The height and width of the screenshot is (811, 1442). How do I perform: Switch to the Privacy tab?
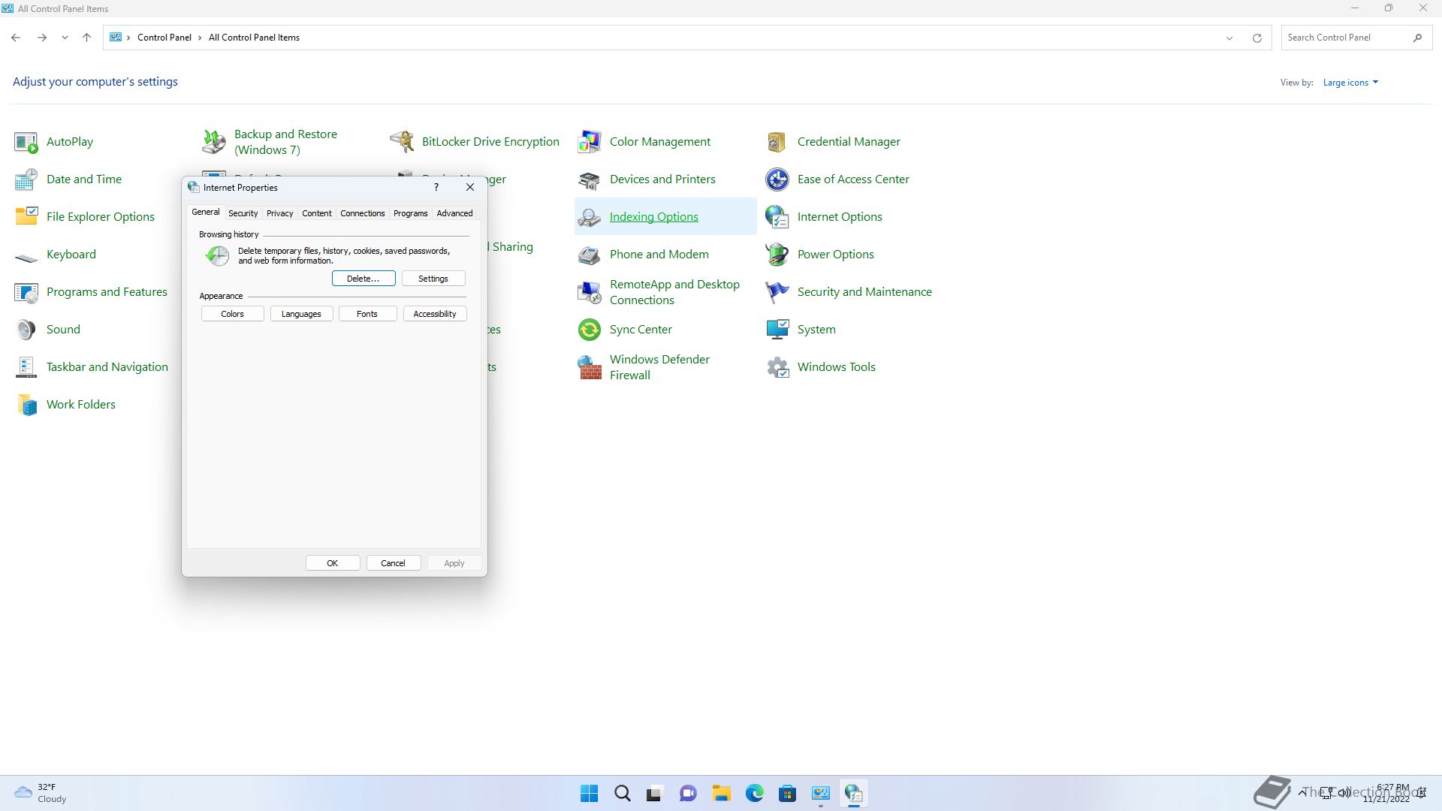point(279,213)
